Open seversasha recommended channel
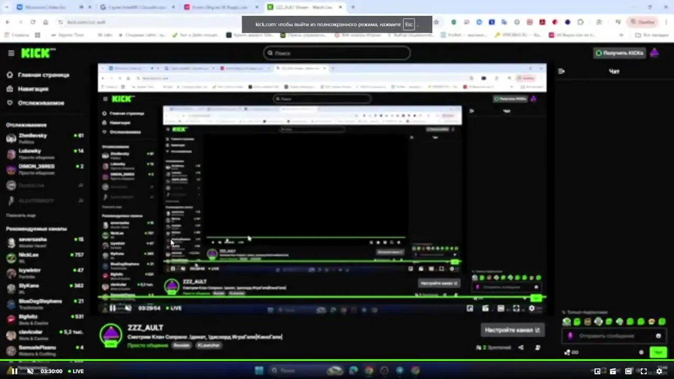This screenshot has height=379, width=674. pos(45,242)
